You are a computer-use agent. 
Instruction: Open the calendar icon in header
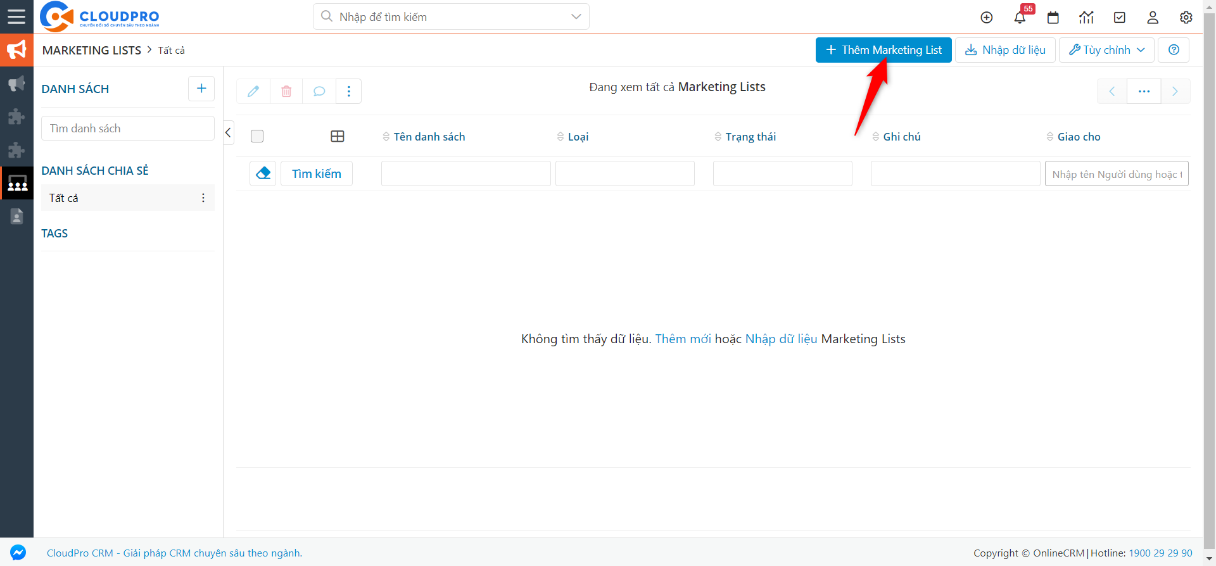click(x=1053, y=18)
